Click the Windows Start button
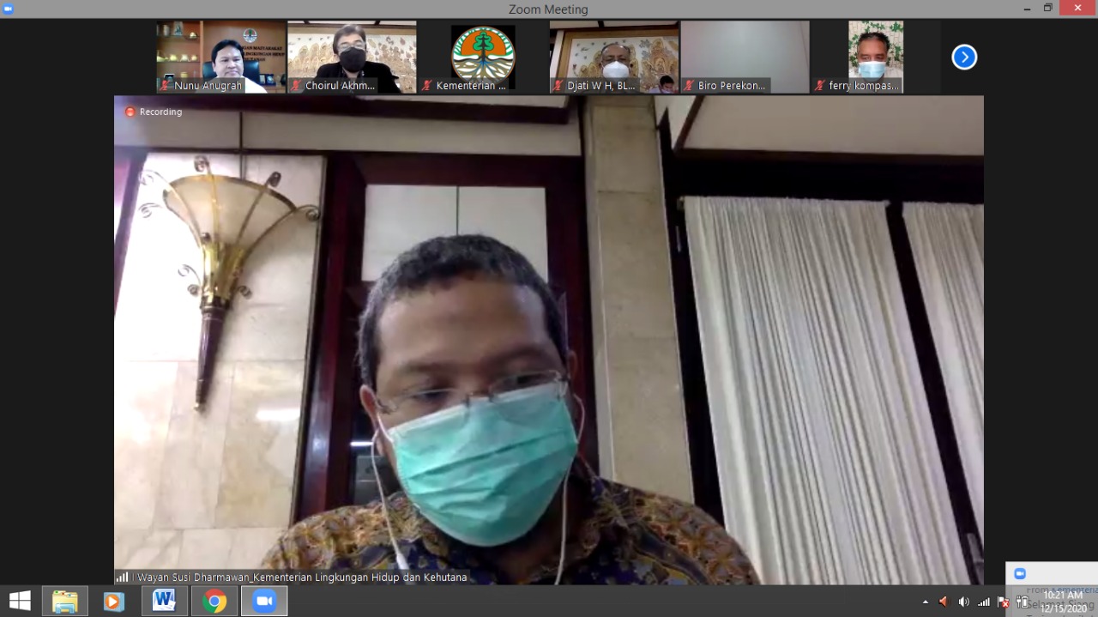Viewport: 1098px width, 617px height. point(20,601)
